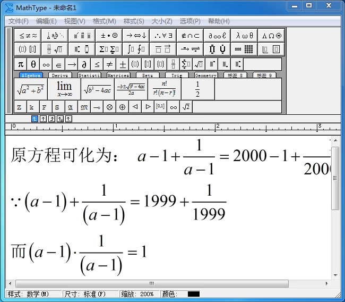This screenshot has width=345, height=302.
Task: Open the 样式(S) menu
Action: pyautogui.click(x=134, y=21)
